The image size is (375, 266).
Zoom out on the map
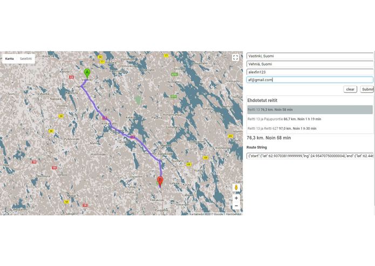[236, 206]
